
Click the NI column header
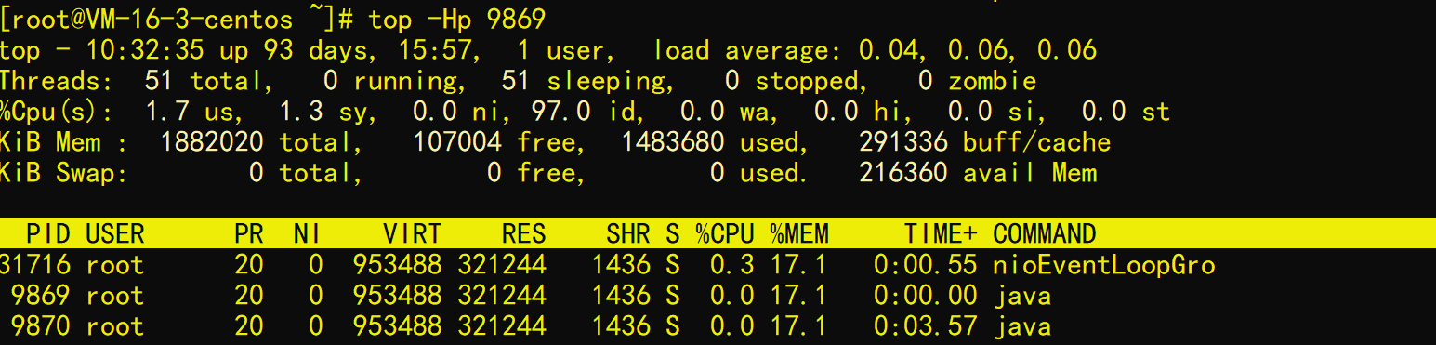(x=308, y=233)
